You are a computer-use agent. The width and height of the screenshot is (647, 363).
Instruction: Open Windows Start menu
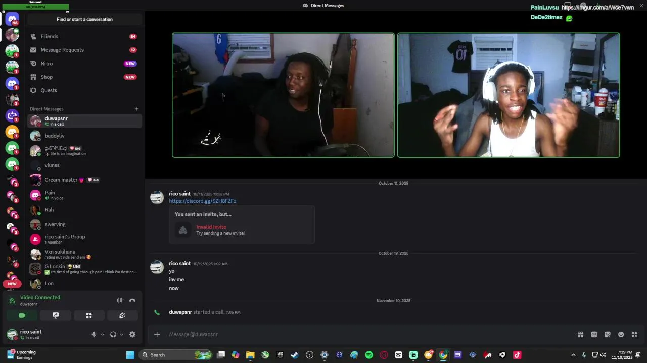pyautogui.click(x=130, y=355)
